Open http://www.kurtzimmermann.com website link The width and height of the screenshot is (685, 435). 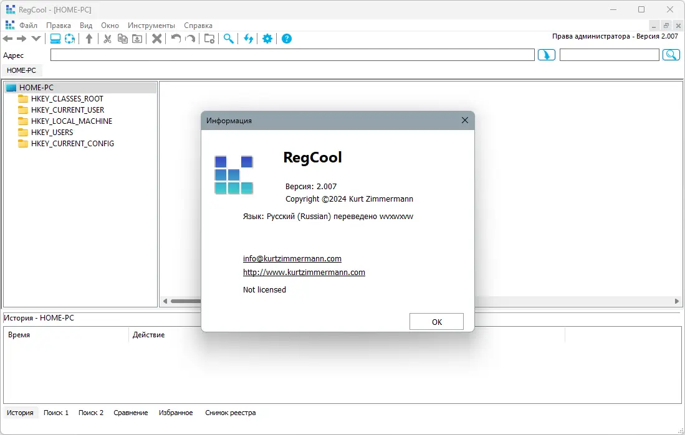click(x=304, y=272)
